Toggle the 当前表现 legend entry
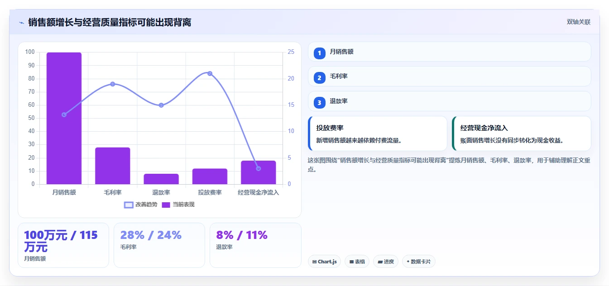This screenshot has width=609, height=286. click(x=178, y=205)
